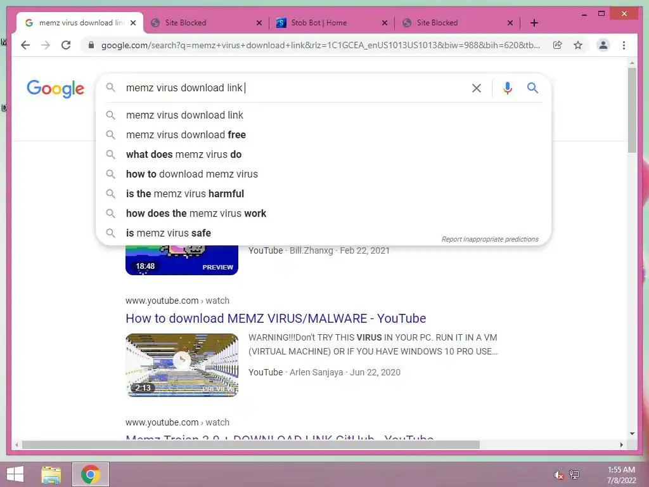The image size is (649, 487).
Task: Choose suggestion 'what does memz virus do'
Action: point(323,155)
